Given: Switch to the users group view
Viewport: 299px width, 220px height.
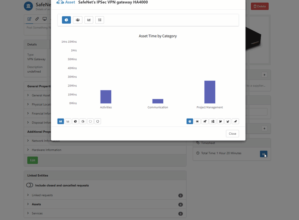Looking at the screenshot, I should (78, 20).
